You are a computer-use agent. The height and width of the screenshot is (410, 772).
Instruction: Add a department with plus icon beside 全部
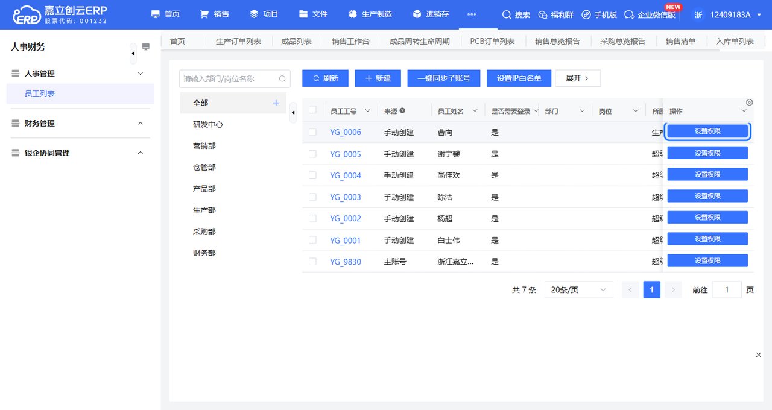276,103
